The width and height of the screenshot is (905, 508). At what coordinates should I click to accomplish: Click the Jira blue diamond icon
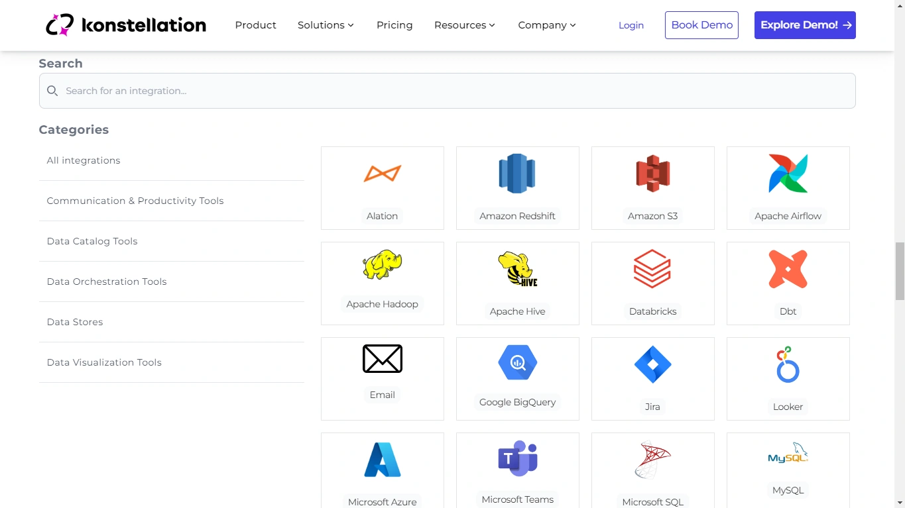(652, 364)
